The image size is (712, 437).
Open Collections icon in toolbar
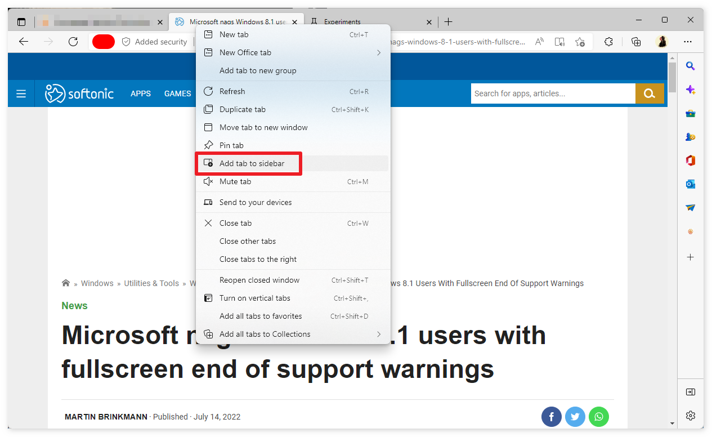click(636, 42)
